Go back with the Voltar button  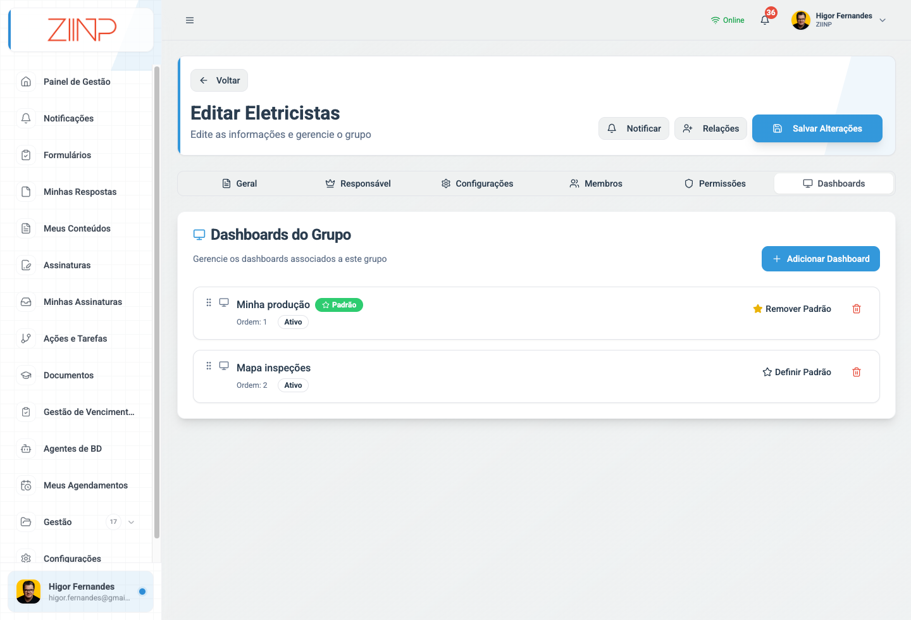click(219, 80)
